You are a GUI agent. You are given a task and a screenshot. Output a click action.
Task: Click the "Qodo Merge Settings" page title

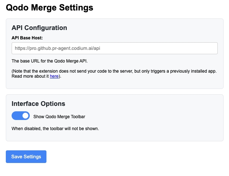point(49,7)
